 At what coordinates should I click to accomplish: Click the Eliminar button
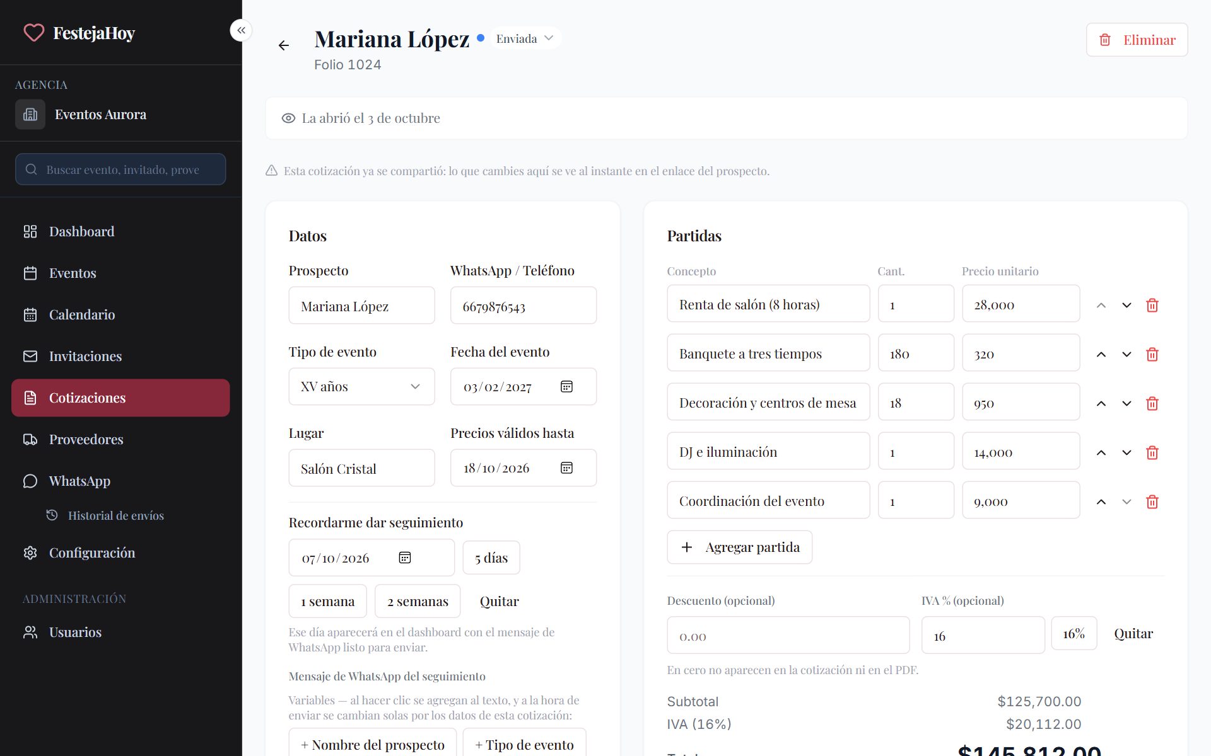tap(1137, 40)
